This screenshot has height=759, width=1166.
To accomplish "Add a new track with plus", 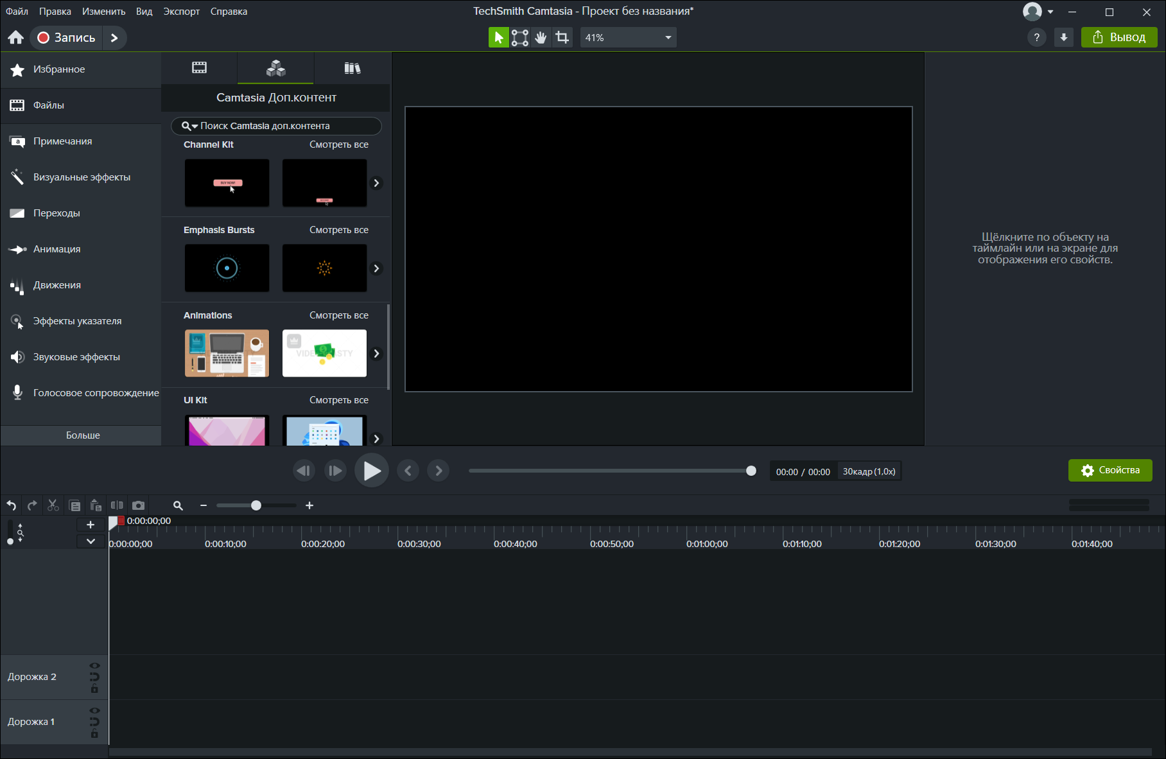I will (91, 525).
